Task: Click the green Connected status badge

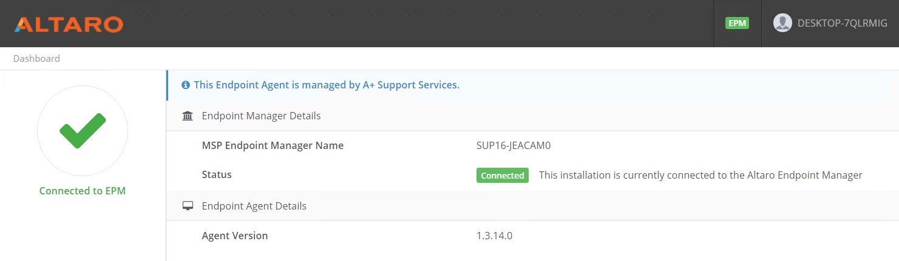Action: tap(503, 176)
